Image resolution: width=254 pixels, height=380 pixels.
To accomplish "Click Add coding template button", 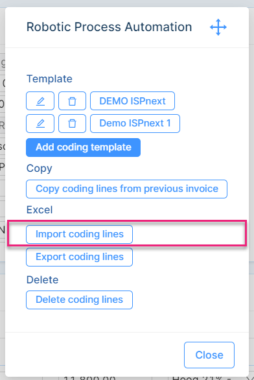I will click(x=84, y=147).
